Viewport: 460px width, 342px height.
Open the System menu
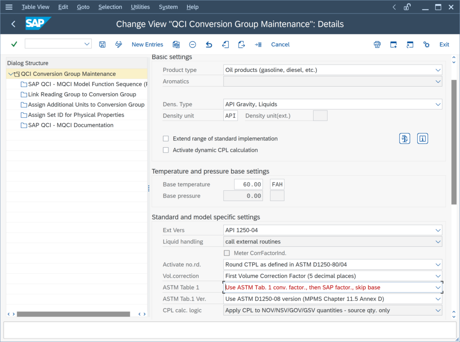168,7
